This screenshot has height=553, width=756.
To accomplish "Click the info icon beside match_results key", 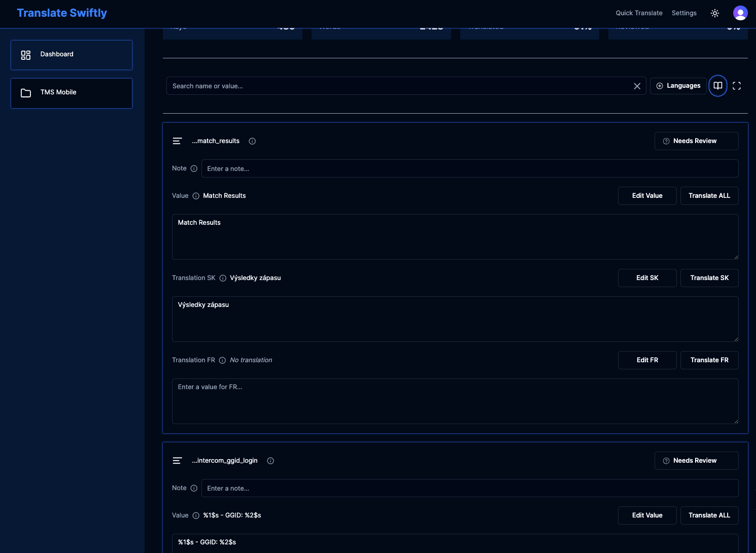I will [252, 141].
